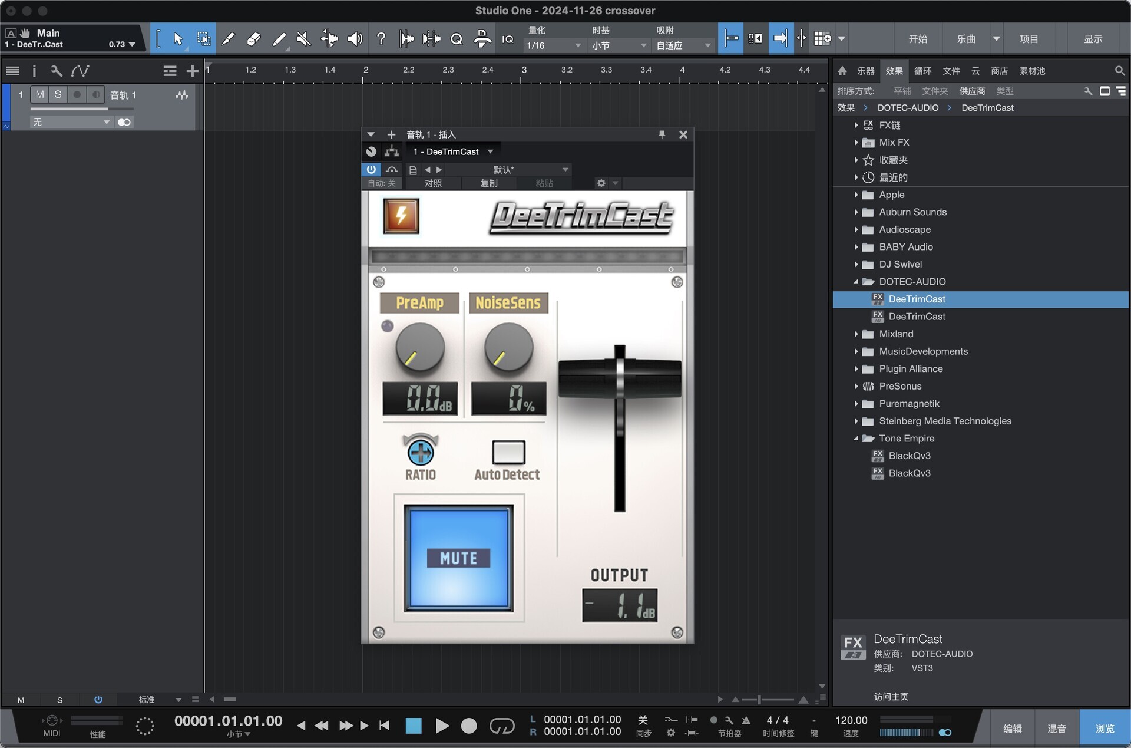The width and height of the screenshot is (1131, 748).
Task: Select the Bend tool
Action: (x=329, y=39)
